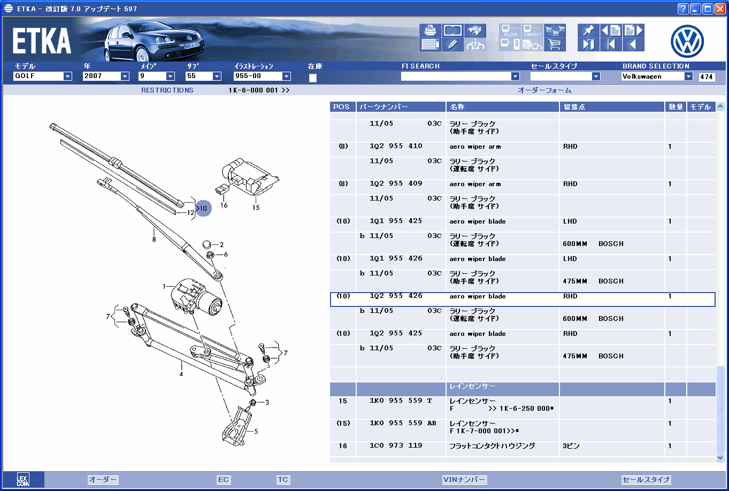Screen dimensions: 729x491
Task: Click the 数量 column header
Action: (676, 107)
